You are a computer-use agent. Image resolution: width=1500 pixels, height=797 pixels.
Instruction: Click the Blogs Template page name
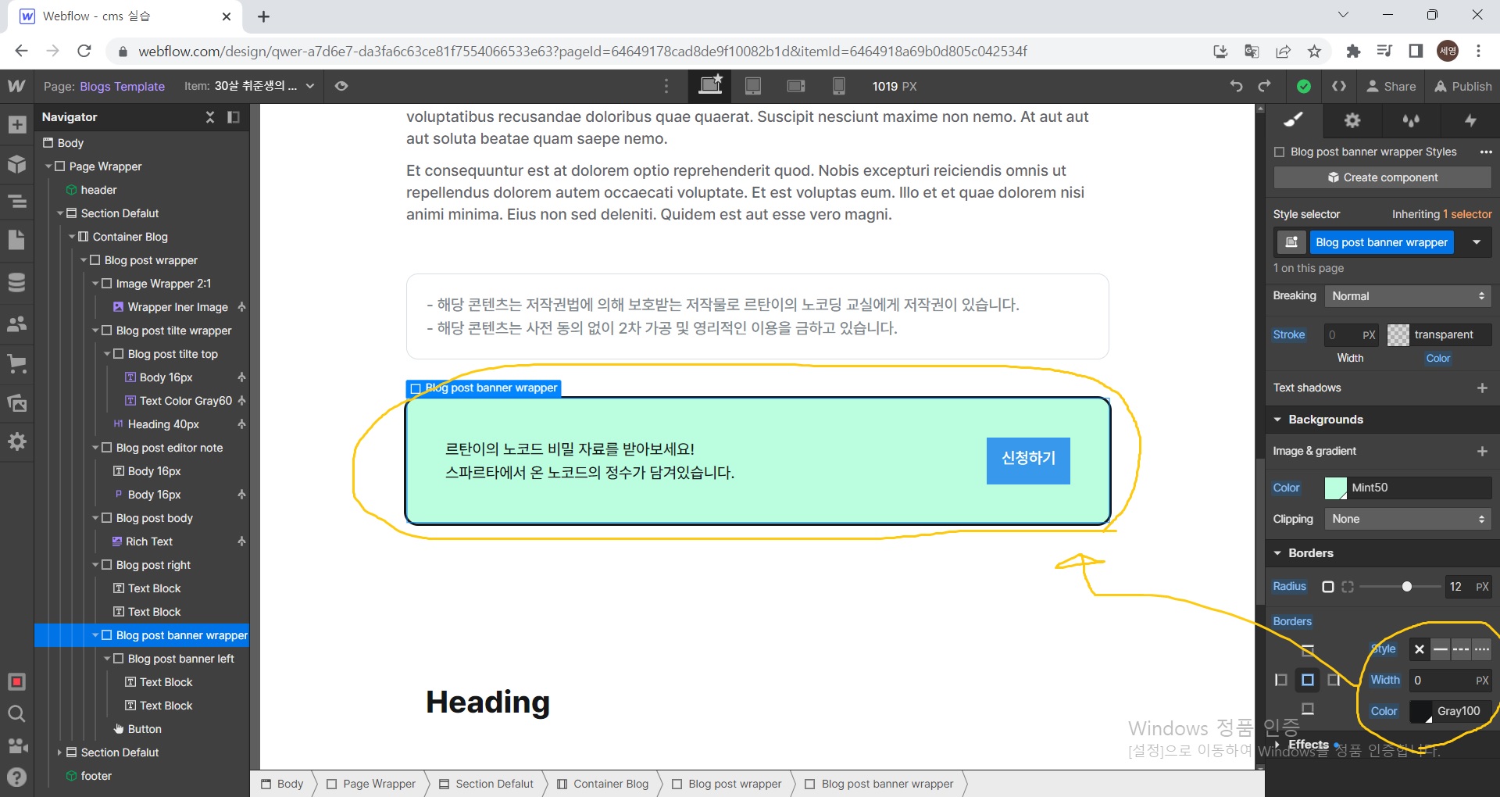tap(122, 86)
